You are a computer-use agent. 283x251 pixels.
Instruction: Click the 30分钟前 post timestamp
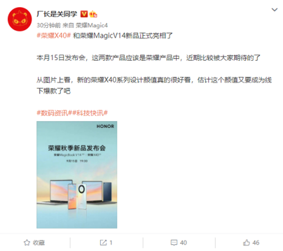pos(49,25)
